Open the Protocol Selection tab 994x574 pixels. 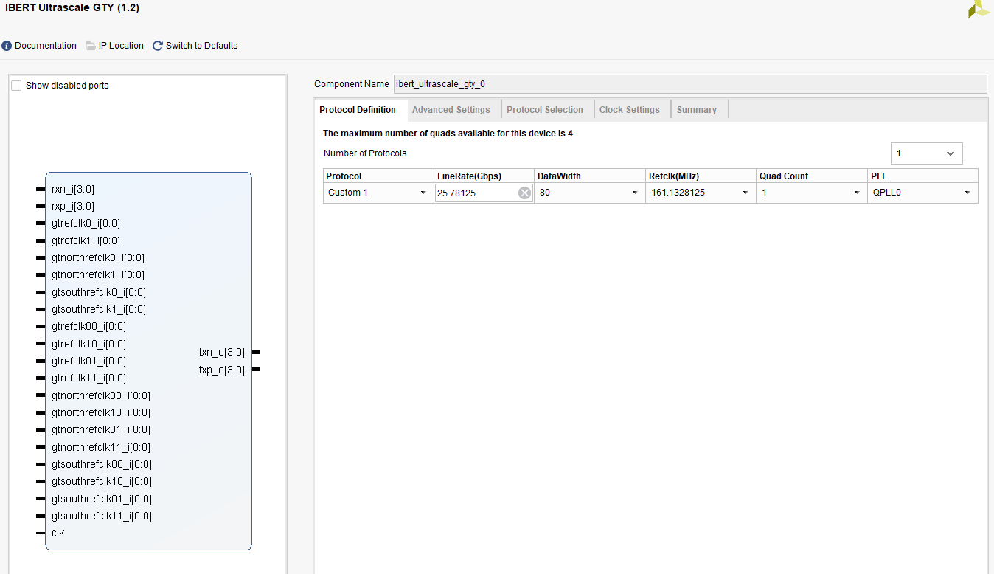(x=545, y=110)
